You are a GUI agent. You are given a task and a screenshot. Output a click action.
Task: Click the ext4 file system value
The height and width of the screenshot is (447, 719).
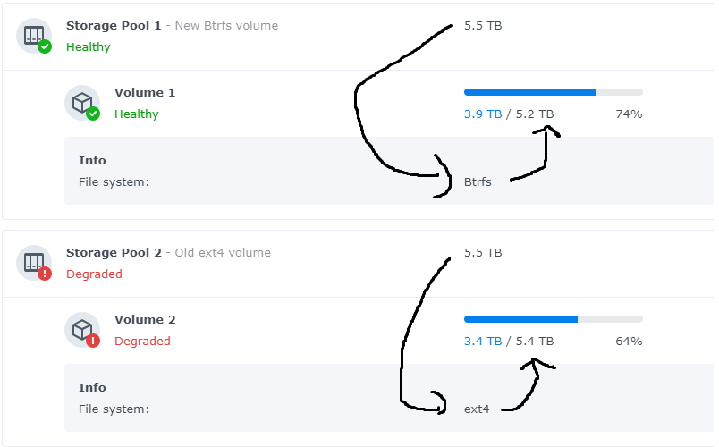coord(477,409)
